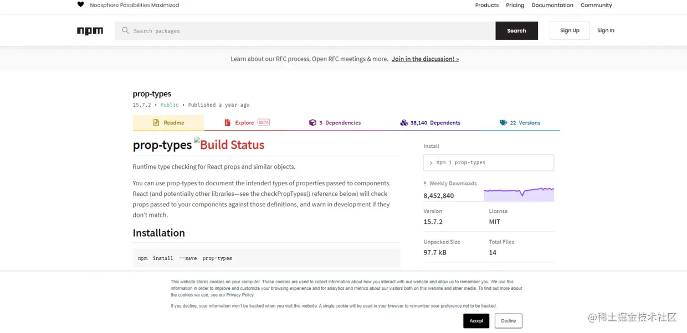This screenshot has height=333, width=687.
Task: Open the Build Status link in heading
Action: pyautogui.click(x=229, y=144)
